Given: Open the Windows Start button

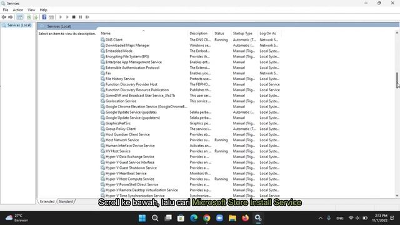Looking at the screenshot, I should [x=142, y=218].
